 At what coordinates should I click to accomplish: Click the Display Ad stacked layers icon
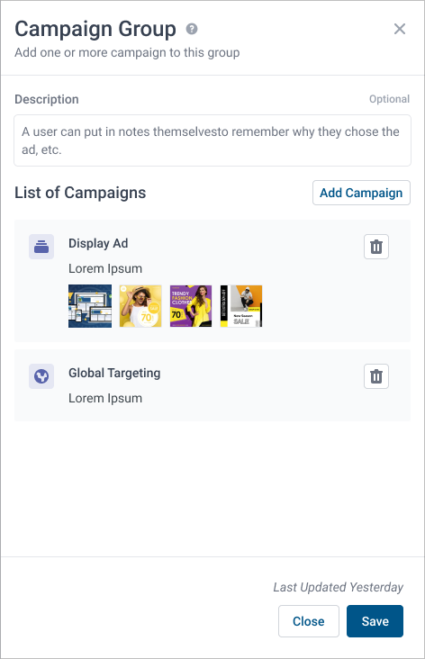click(x=41, y=247)
